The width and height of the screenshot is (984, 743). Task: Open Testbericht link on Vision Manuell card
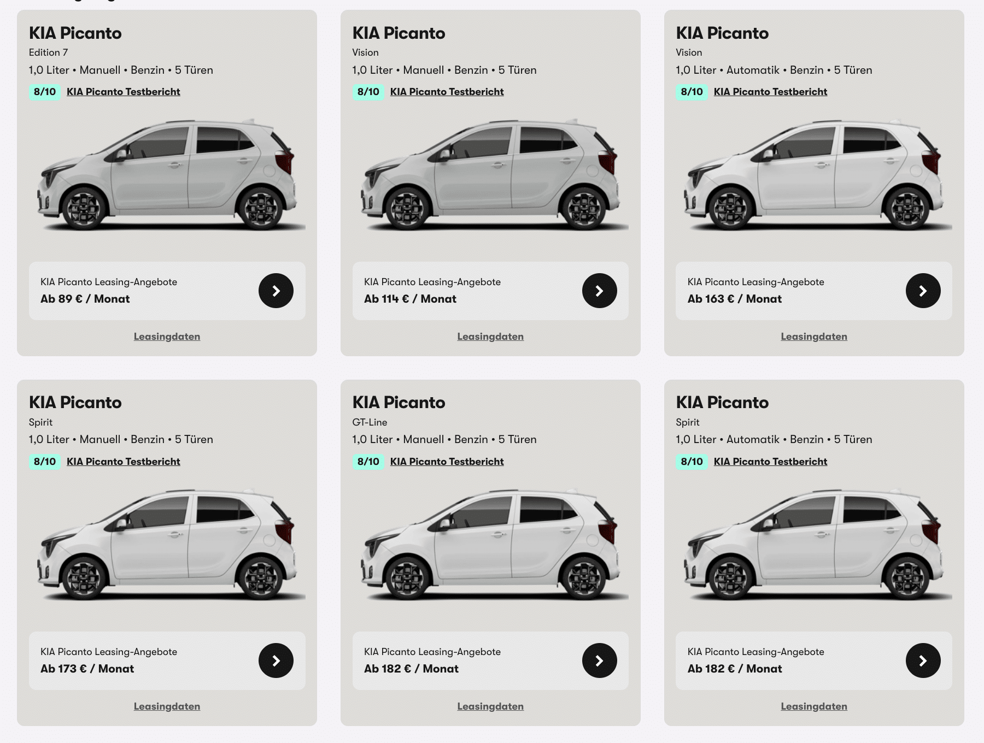pos(447,92)
